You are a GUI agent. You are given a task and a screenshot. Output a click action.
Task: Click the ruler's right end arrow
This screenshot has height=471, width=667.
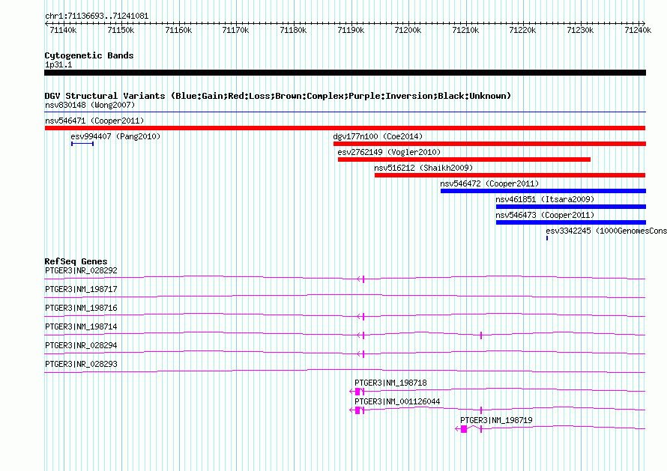tap(644, 24)
